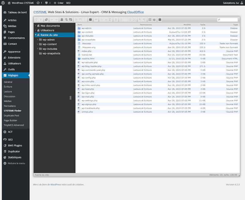The height and width of the screenshot is (200, 245).
Task: Expand the wp-content folder arrow in tree
Action: click(x=38, y=44)
